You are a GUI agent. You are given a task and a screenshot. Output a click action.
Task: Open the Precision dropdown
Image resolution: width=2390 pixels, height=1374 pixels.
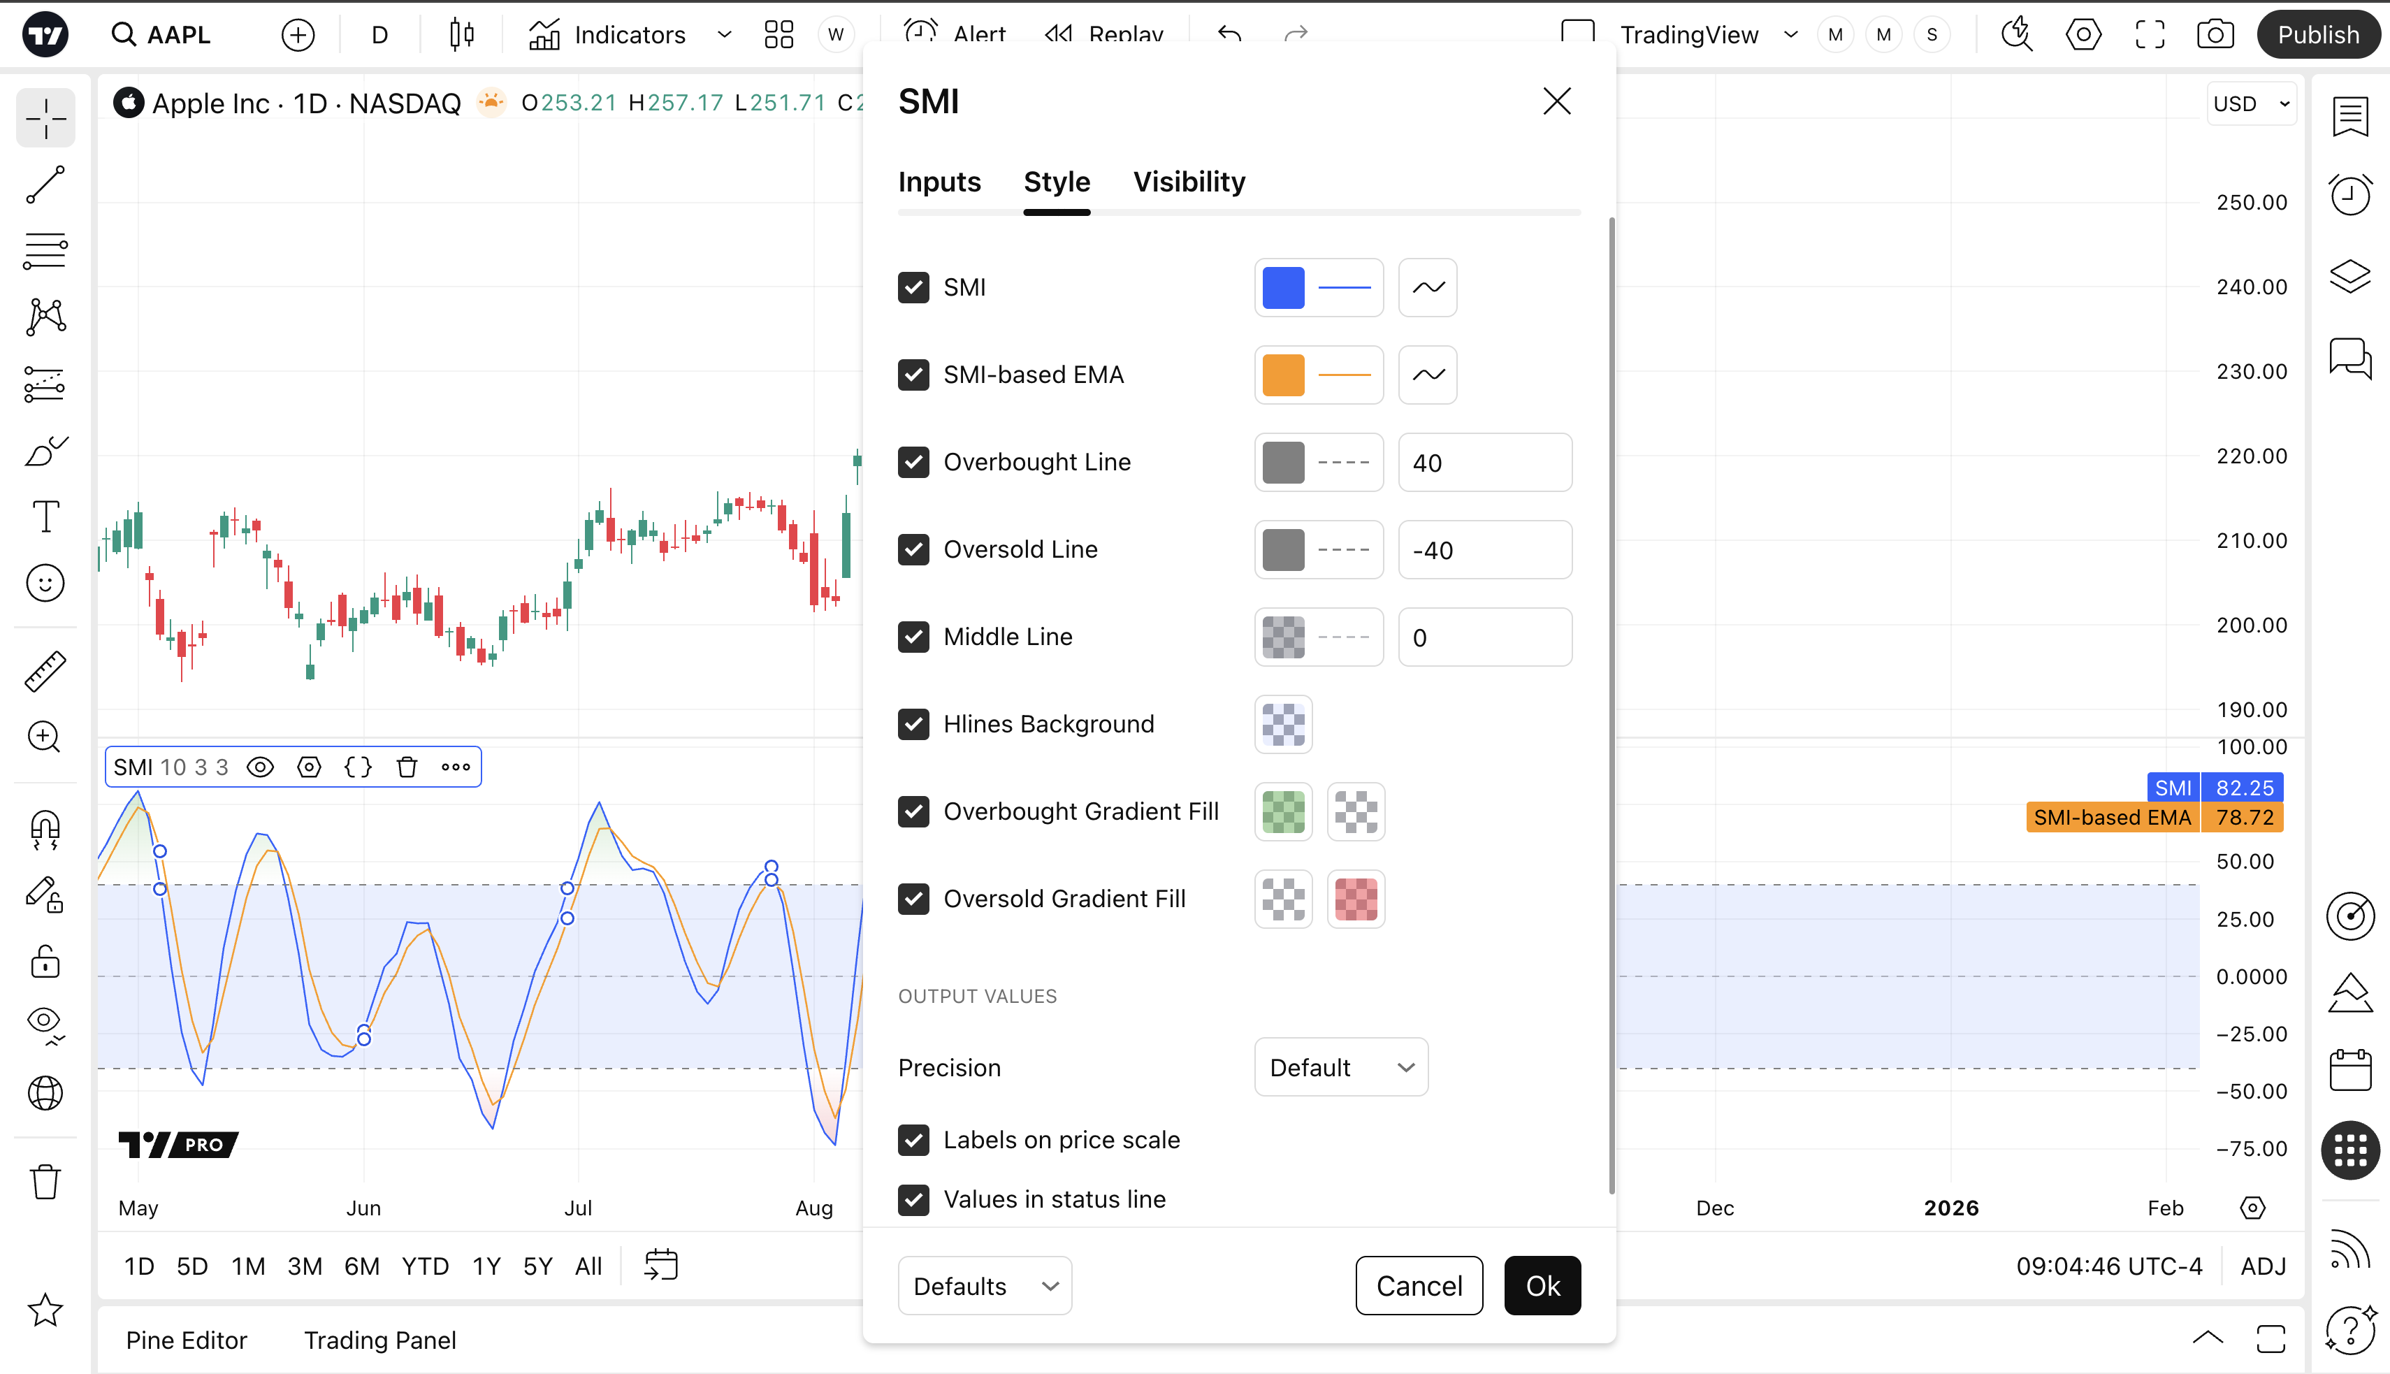pos(1341,1067)
